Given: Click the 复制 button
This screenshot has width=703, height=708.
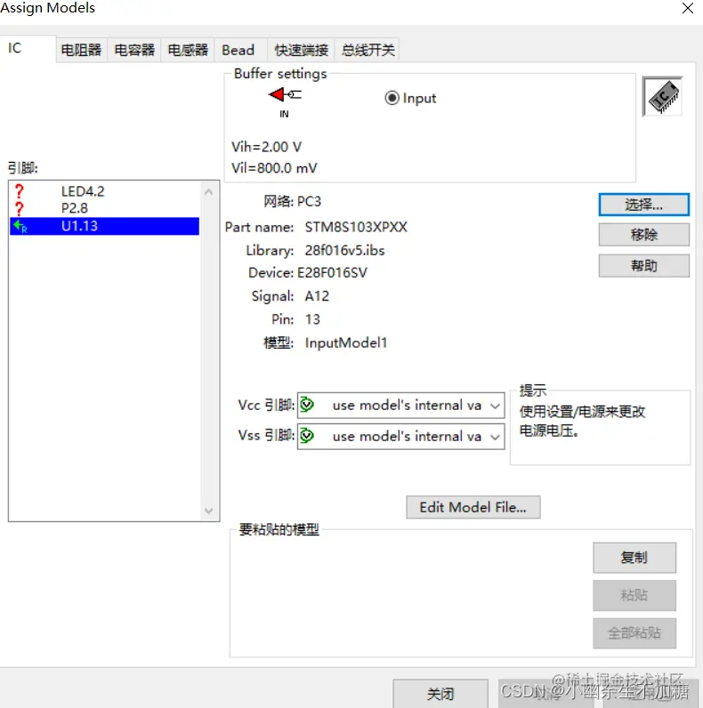Looking at the screenshot, I should point(634,558).
